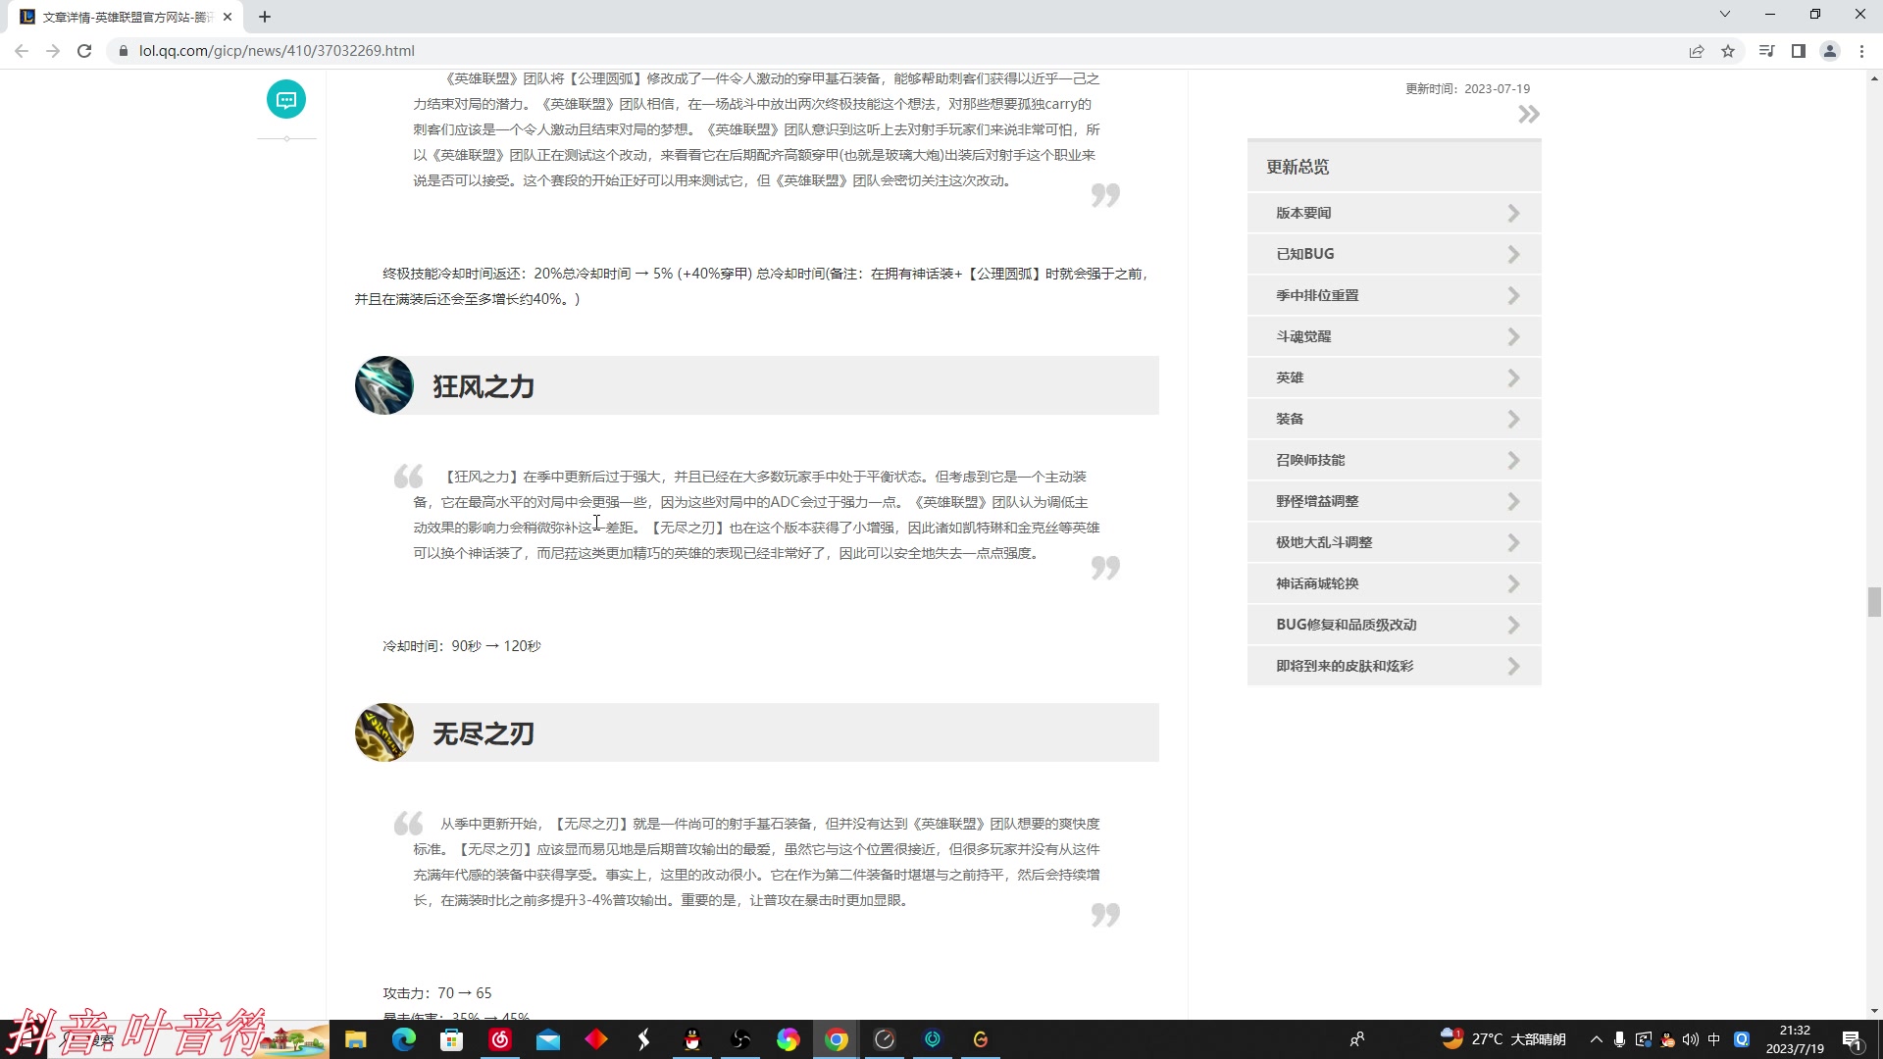Open 装备 sidebar entry
The image size is (1883, 1059).
point(1394,419)
